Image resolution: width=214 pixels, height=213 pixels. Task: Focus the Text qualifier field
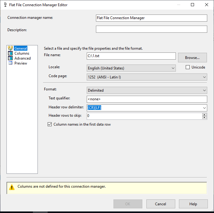[x=147, y=99]
